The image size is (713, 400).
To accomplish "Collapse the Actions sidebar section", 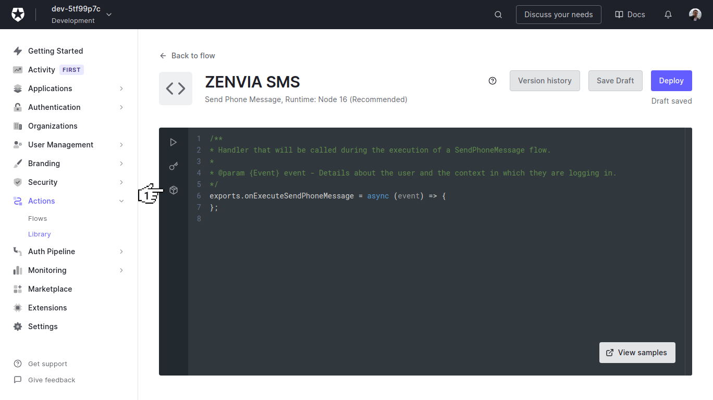I will (x=121, y=201).
